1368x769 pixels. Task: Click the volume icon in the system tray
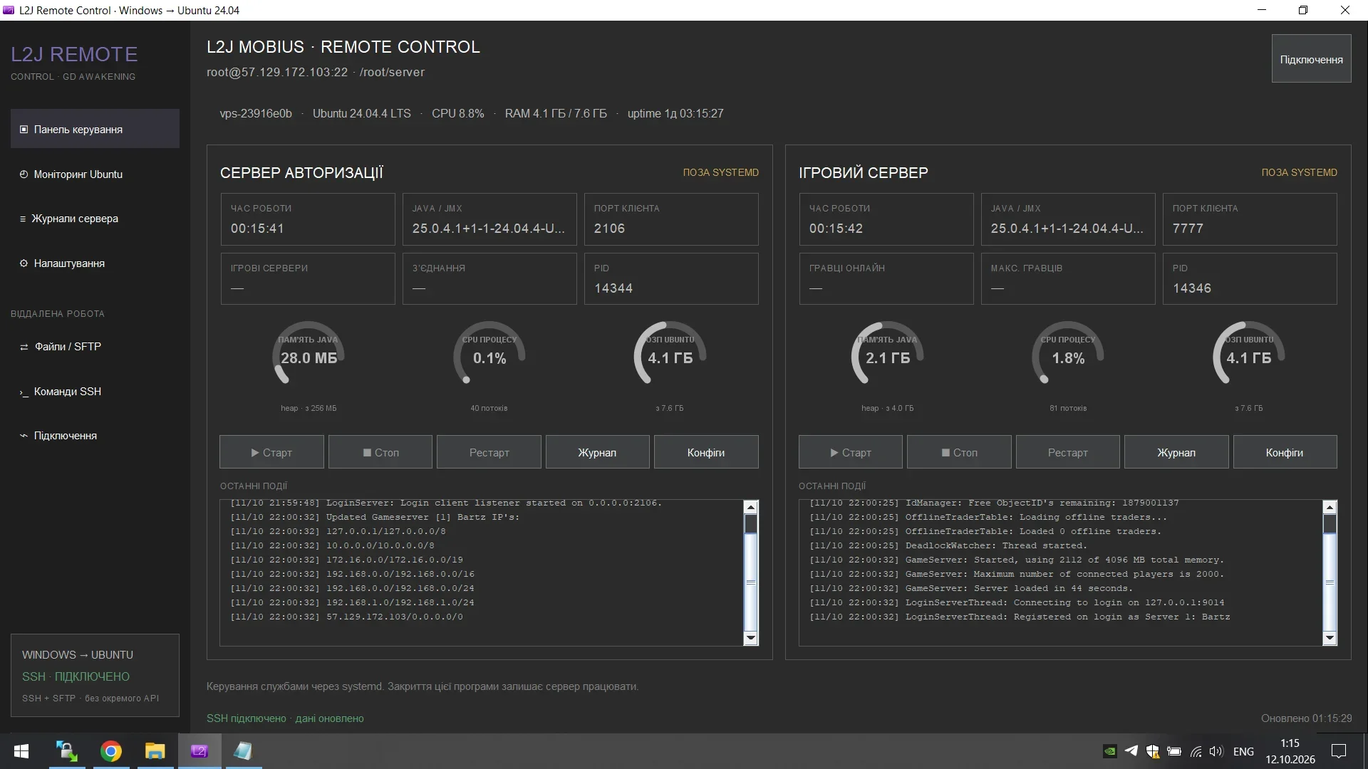point(1216,751)
